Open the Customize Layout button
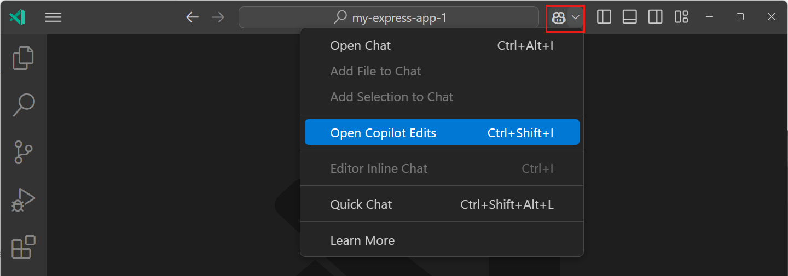 tap(681, 17)
